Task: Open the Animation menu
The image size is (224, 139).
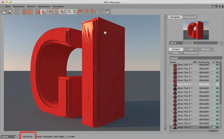Action: pyautogui.click(x=58, y=6)
